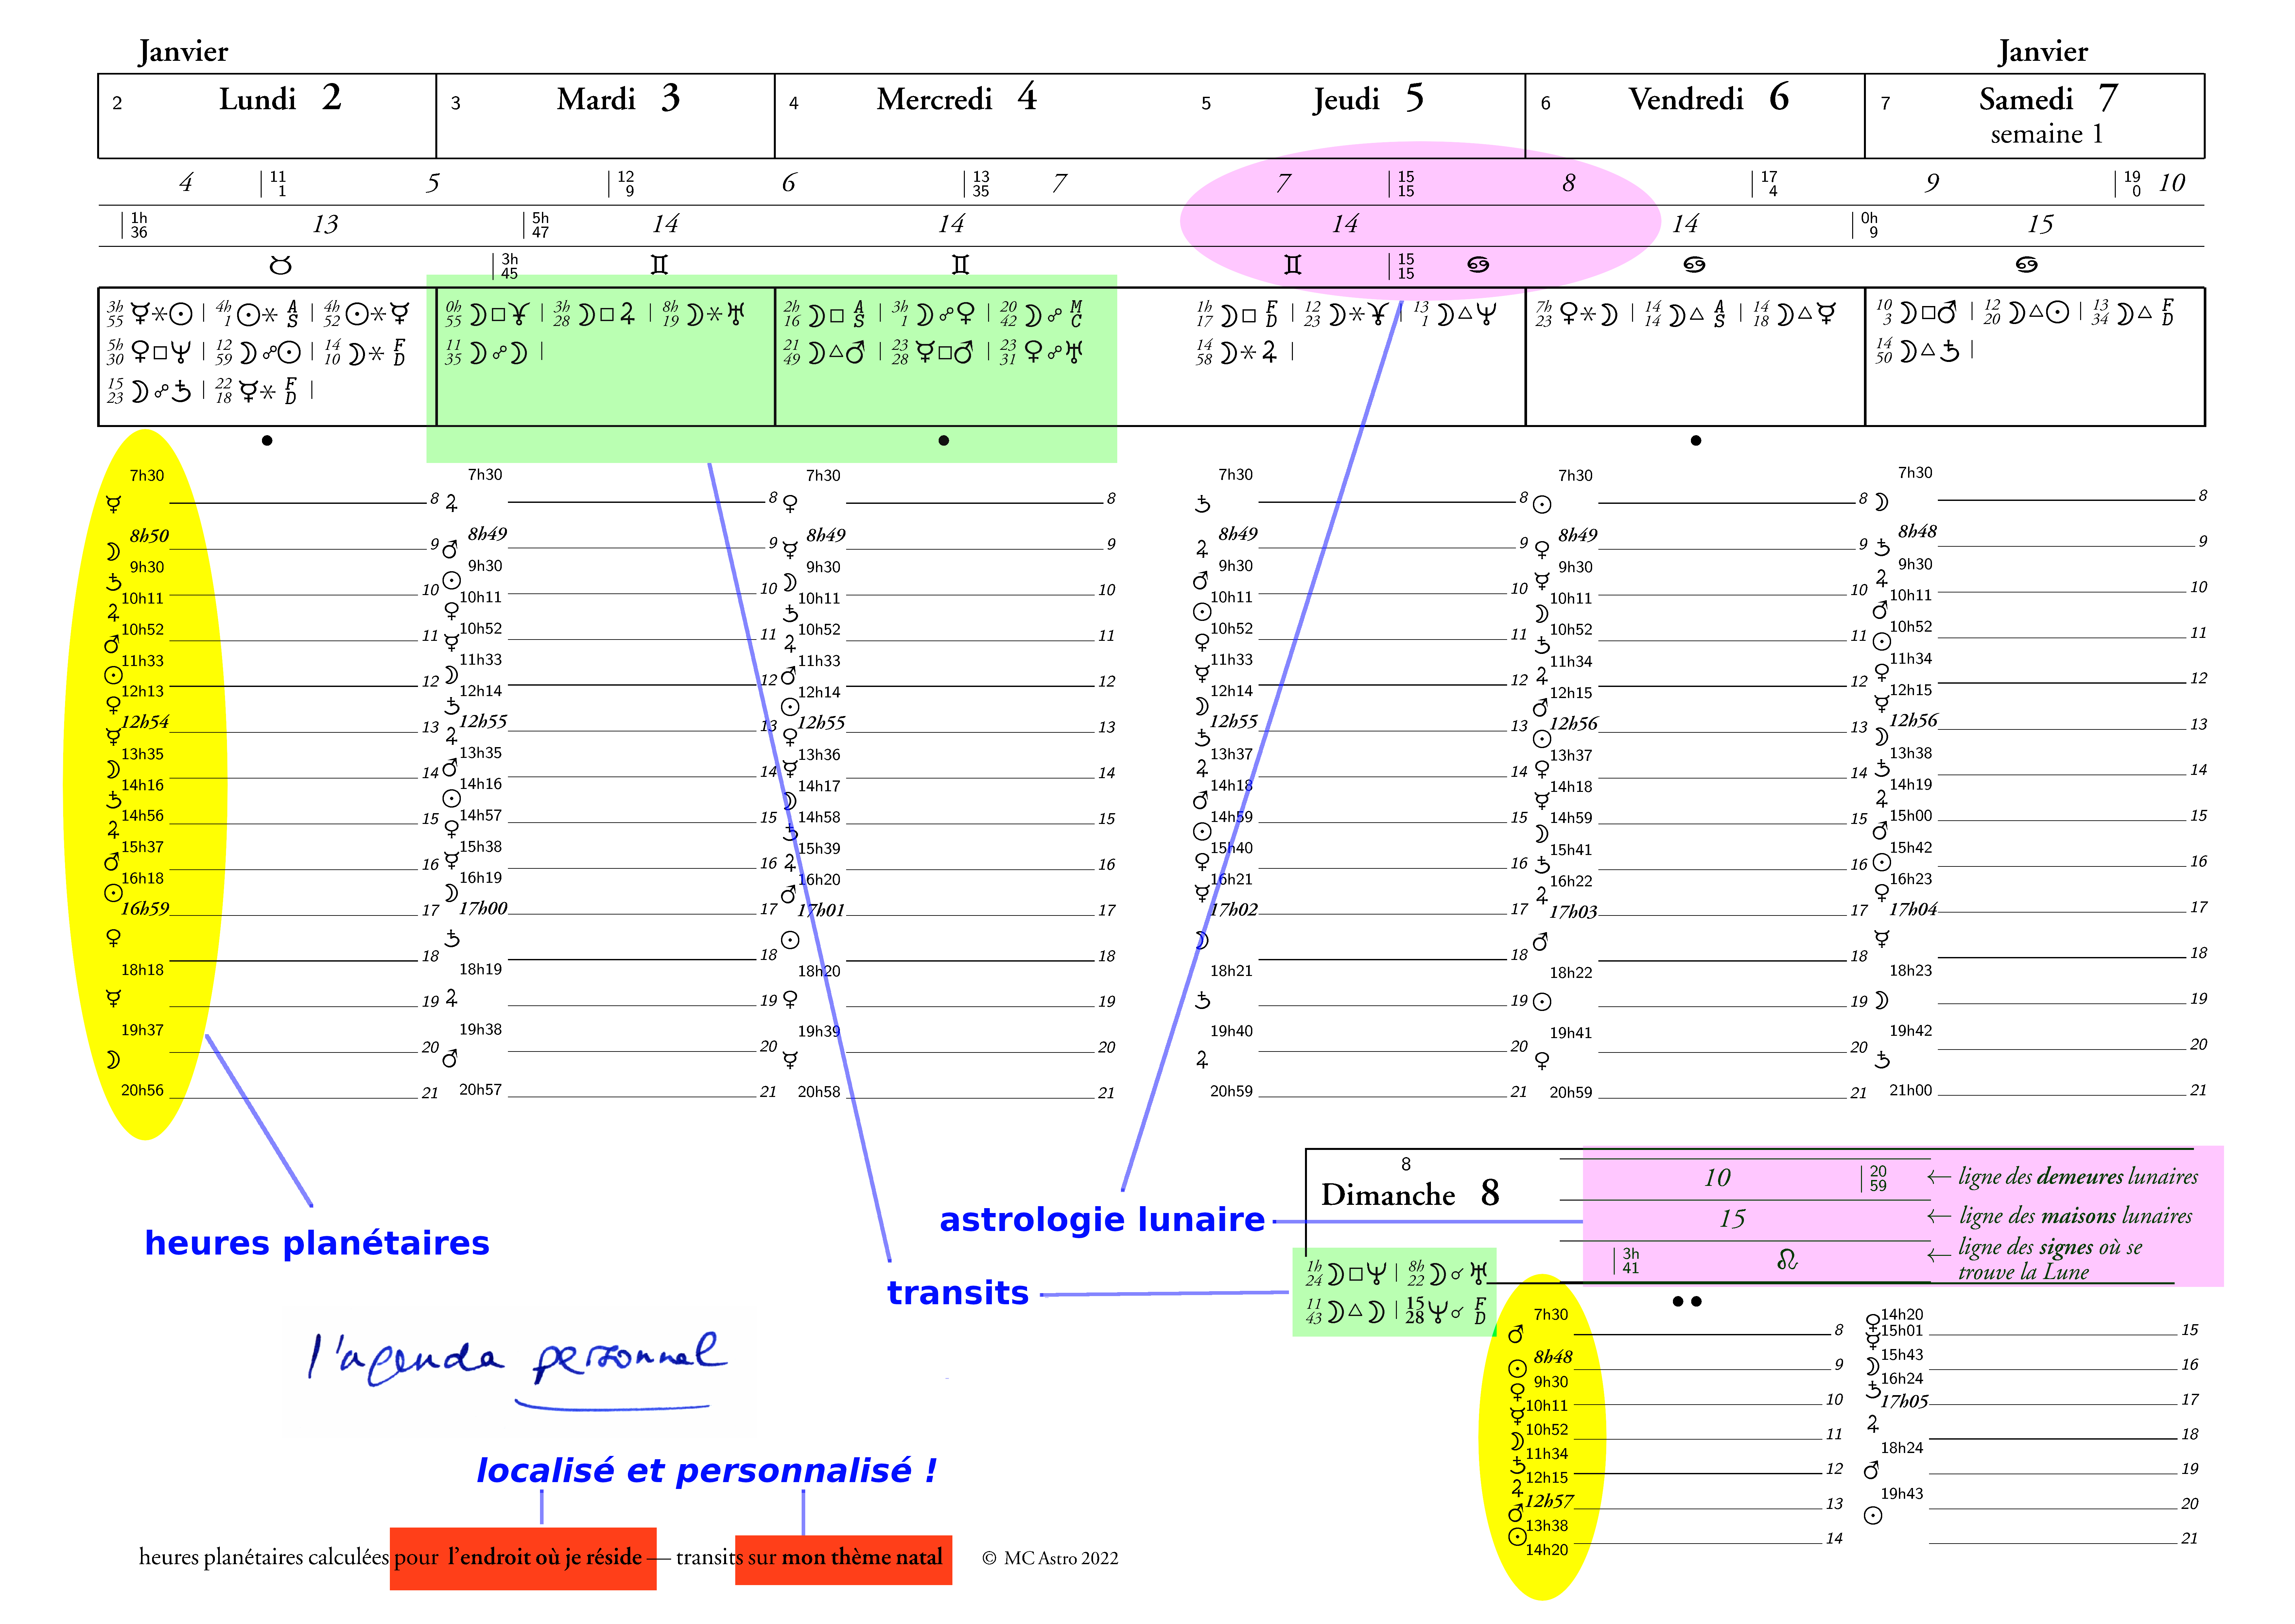Select the left 'Janvier' month title
2295x1624 pixels.
click(183, 52)
